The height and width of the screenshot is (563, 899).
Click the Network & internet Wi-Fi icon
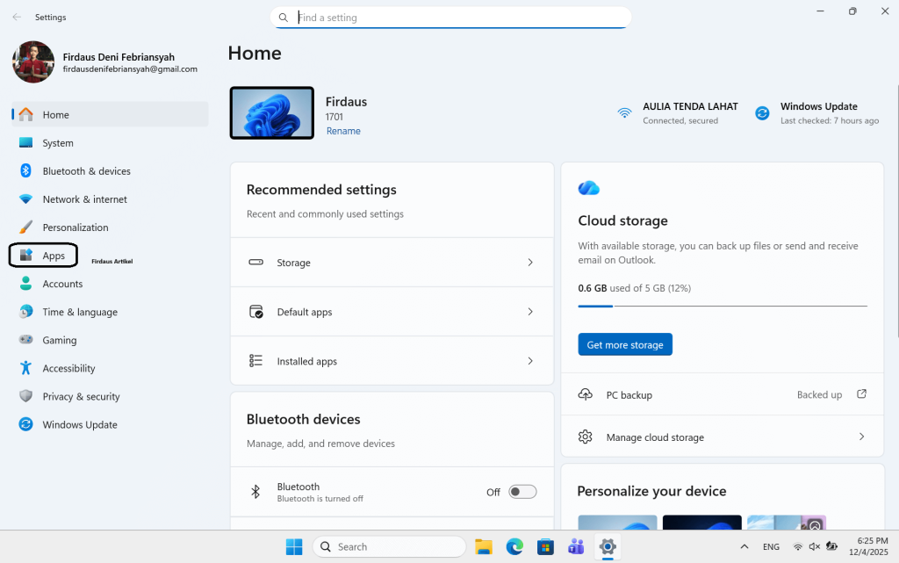(25, 199)
